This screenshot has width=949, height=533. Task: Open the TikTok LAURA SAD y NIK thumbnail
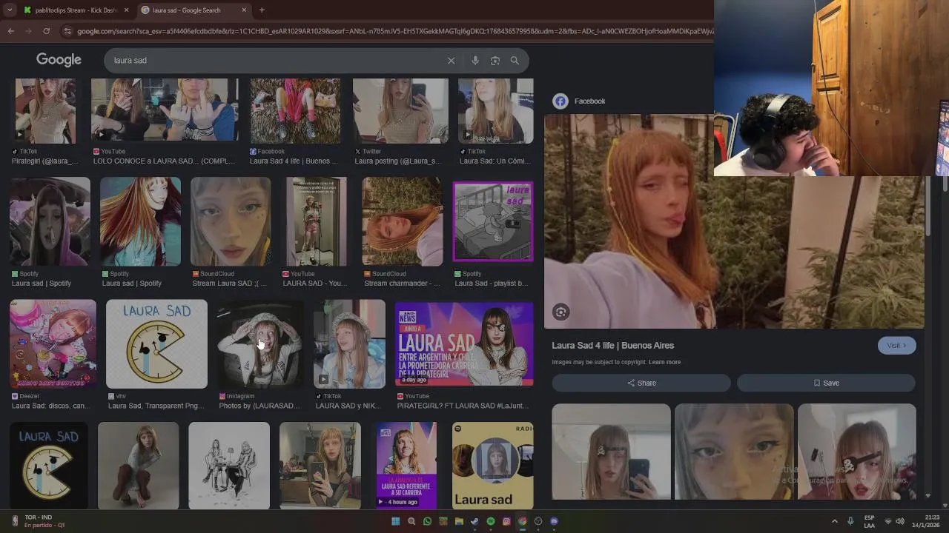point(349,343)
